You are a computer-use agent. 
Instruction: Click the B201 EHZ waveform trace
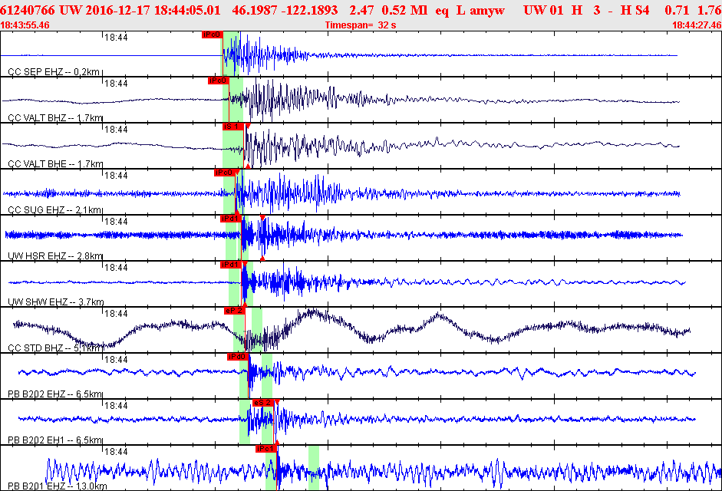[x=384, y=471]
